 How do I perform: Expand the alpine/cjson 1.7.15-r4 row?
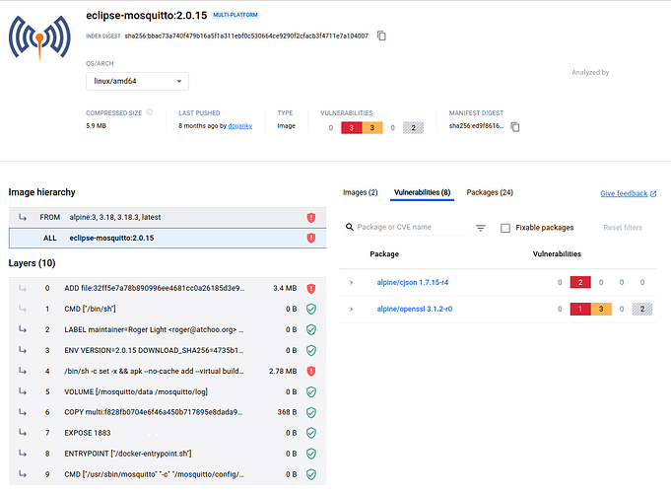click(x=351, y=283)
